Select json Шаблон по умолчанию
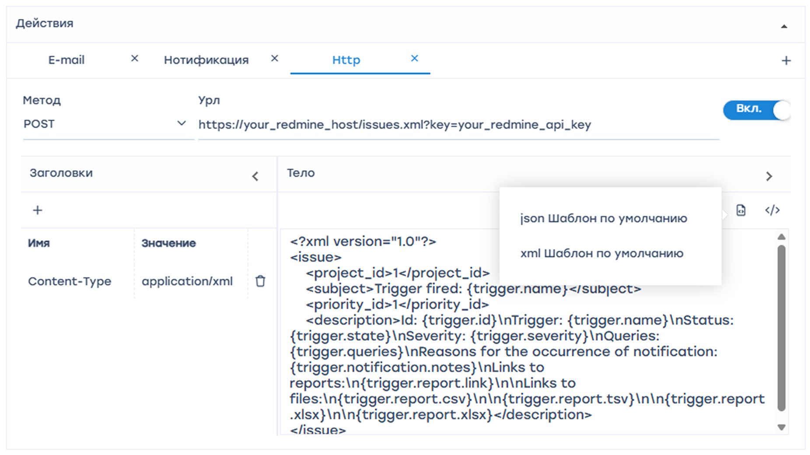Image resolution: width=810 pixels, height=455 pixels. [x=604, y=218]
